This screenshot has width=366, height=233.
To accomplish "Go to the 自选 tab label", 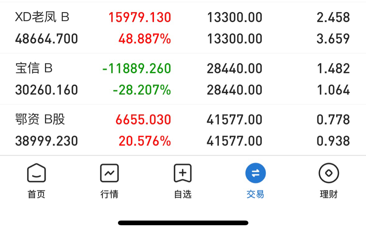I will 183,194.
